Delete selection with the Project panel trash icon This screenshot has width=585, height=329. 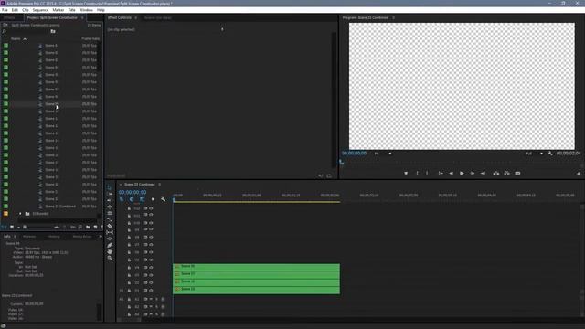point(101,227)
